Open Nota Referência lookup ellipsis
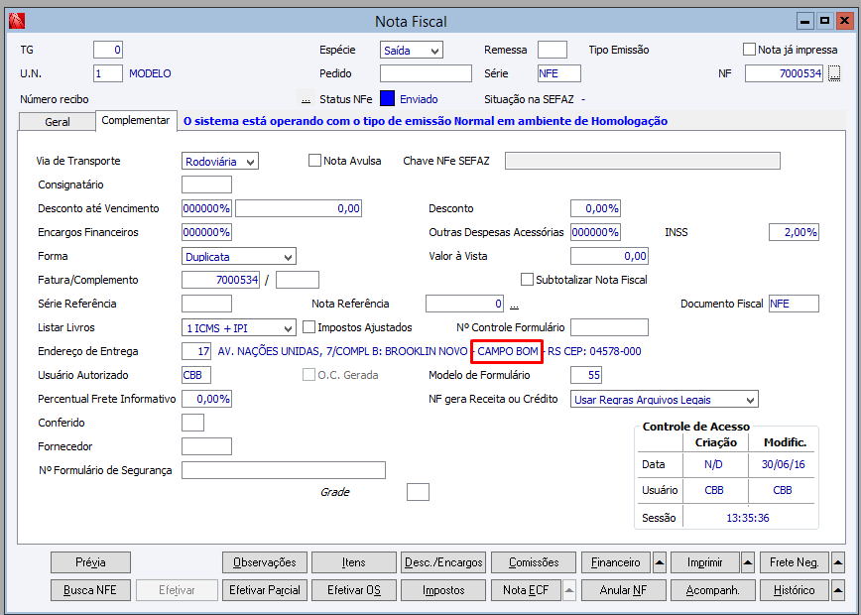This screenshot has width=861, height=615. [x=515, y=305]
